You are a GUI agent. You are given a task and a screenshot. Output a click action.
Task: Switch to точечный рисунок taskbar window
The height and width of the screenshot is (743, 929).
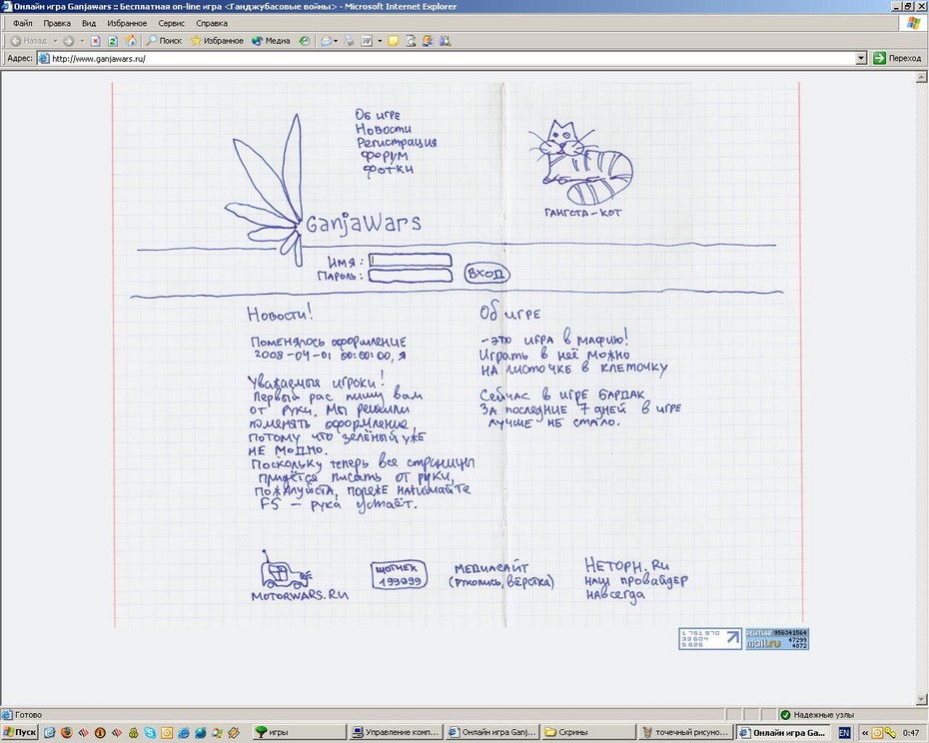click(686, 732)
